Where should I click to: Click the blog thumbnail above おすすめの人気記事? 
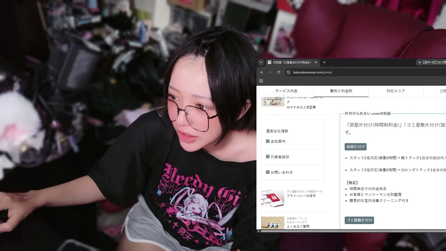coord(272,101)
